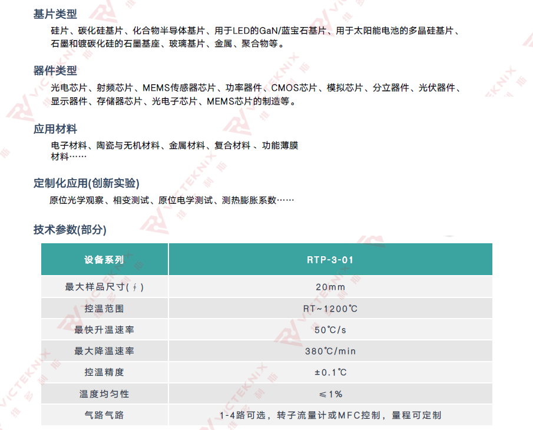Click the RT~1200℃ value cell
The image size is (533, 430).
[330, 309]
